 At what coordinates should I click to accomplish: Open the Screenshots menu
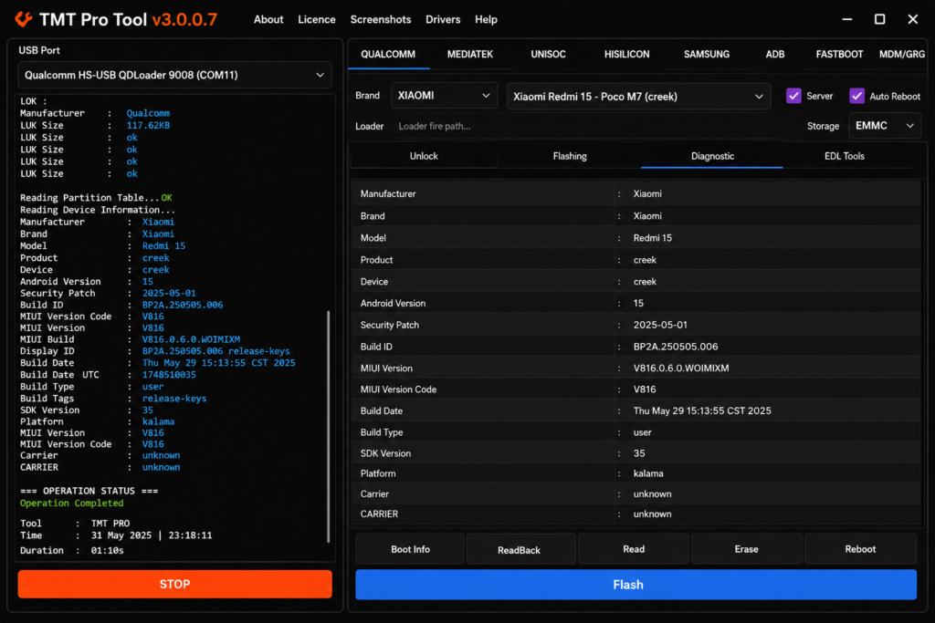pos(381,20)
